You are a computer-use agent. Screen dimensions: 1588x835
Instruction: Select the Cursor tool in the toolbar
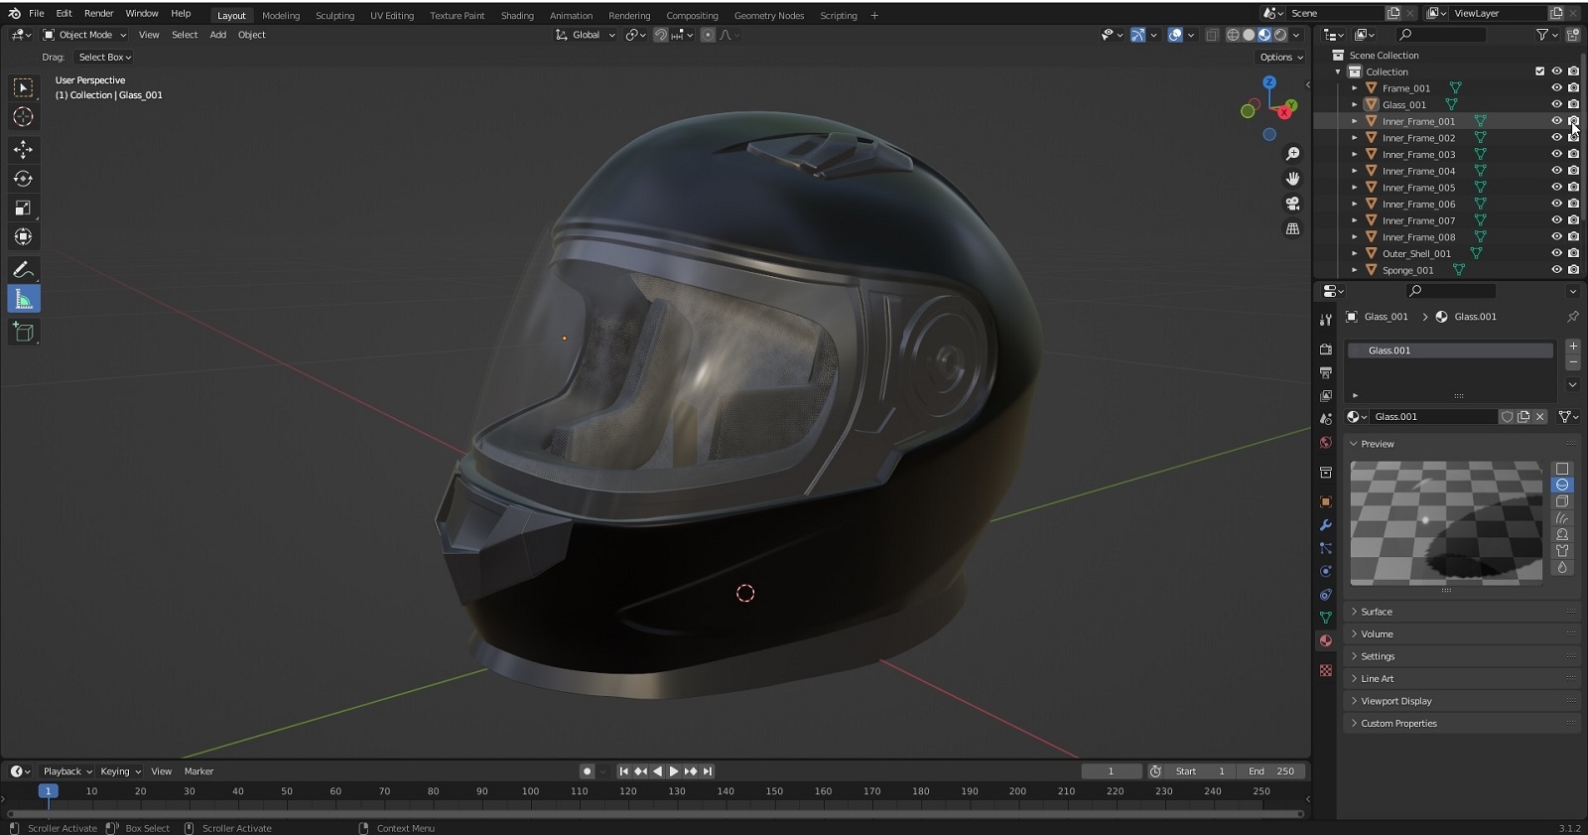tap(23, 117)
